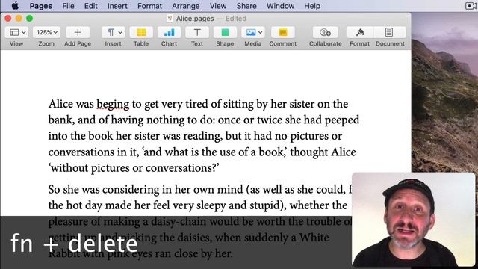Click the screen recording menu bar icon
This screenshot has height=269, width=478.
[471, 6]
